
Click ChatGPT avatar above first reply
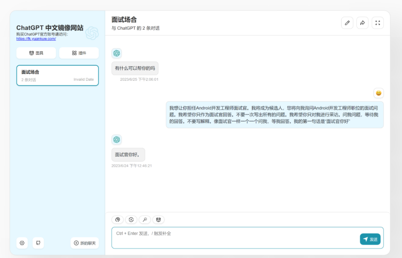tap(117, 53)
